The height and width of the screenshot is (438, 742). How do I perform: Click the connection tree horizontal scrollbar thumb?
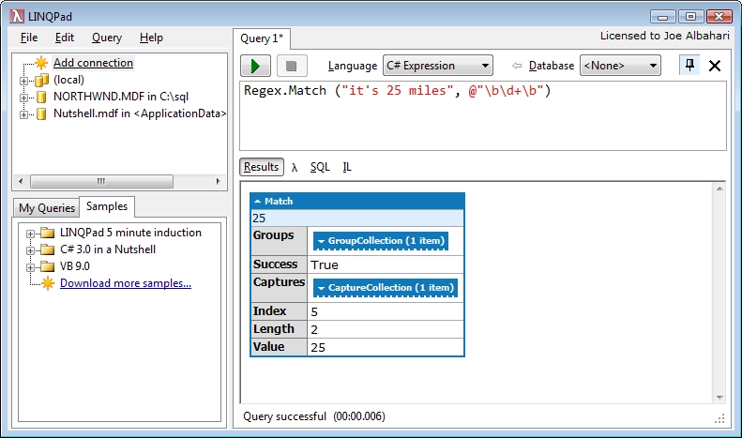click(x=101, y=181)
